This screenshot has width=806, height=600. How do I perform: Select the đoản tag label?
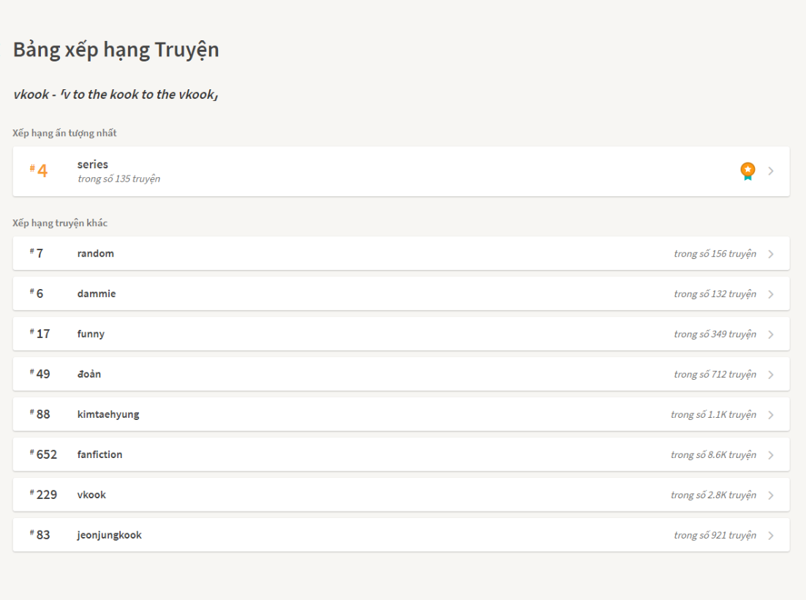coord(89,375)
